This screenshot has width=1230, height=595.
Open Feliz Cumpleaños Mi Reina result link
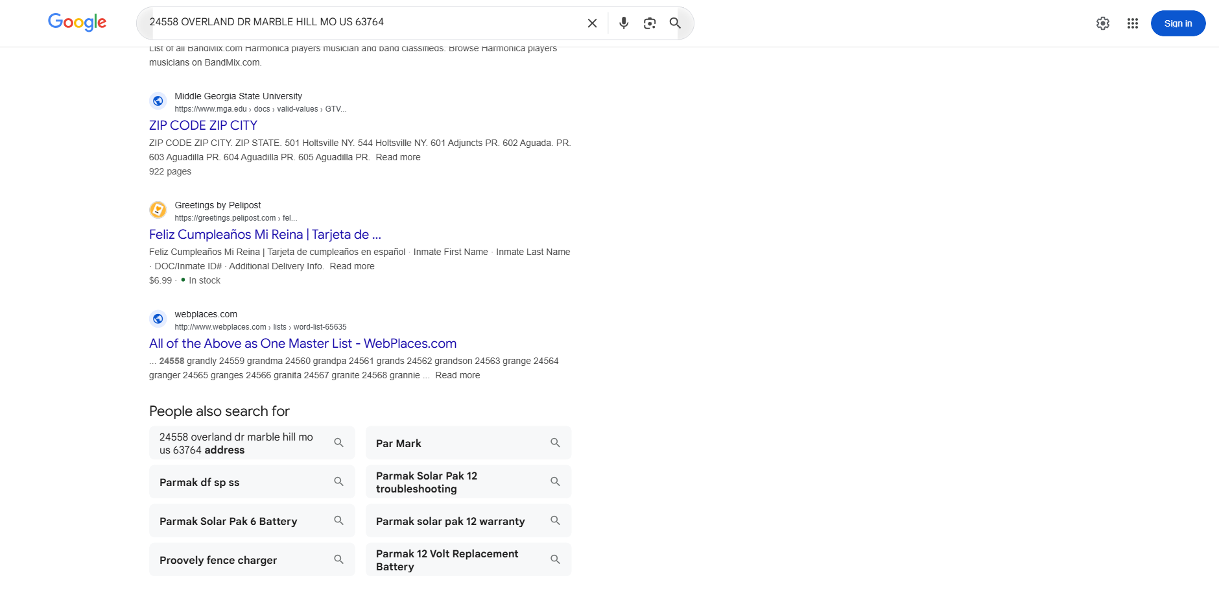(265, 234)
